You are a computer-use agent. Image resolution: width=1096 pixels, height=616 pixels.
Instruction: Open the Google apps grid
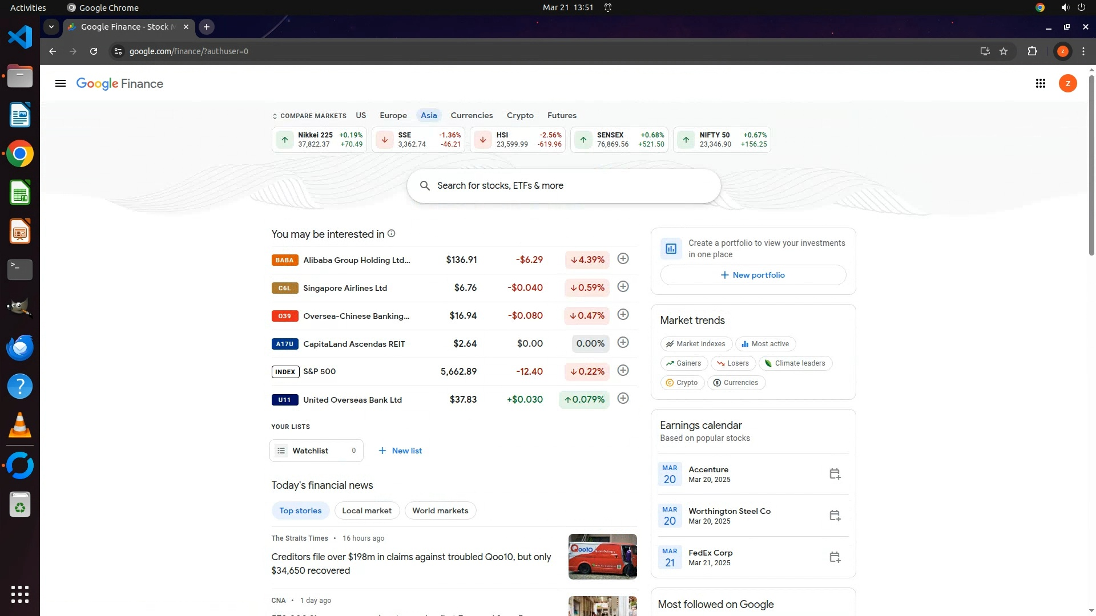[1040, 84]
